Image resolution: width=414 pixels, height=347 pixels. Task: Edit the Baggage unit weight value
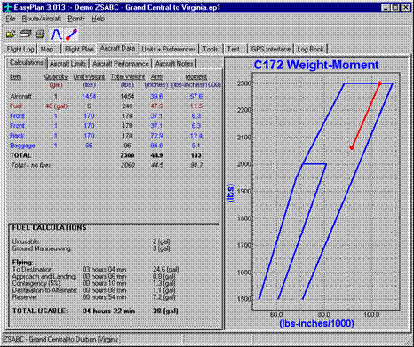pyautogui.click(x=89, y=146)
